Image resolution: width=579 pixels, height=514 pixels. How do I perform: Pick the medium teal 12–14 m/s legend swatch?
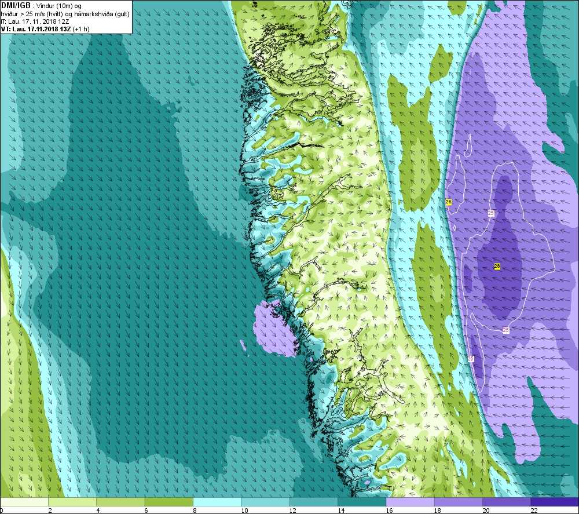(313, 502)
